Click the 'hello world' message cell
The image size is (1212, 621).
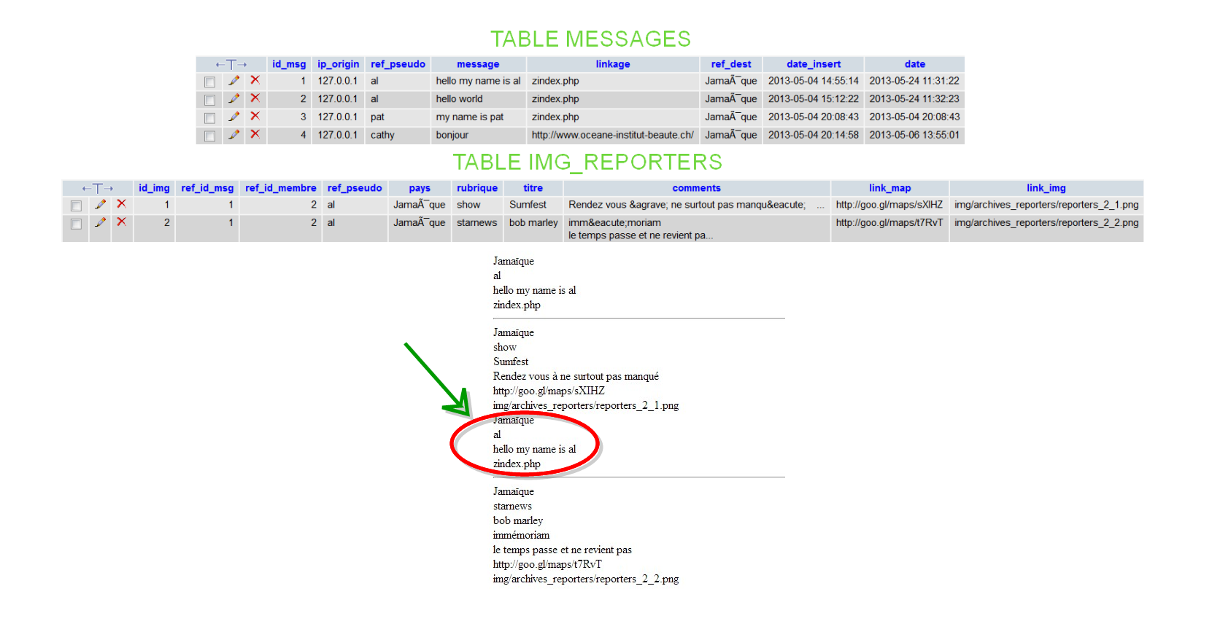click(459, 99)
